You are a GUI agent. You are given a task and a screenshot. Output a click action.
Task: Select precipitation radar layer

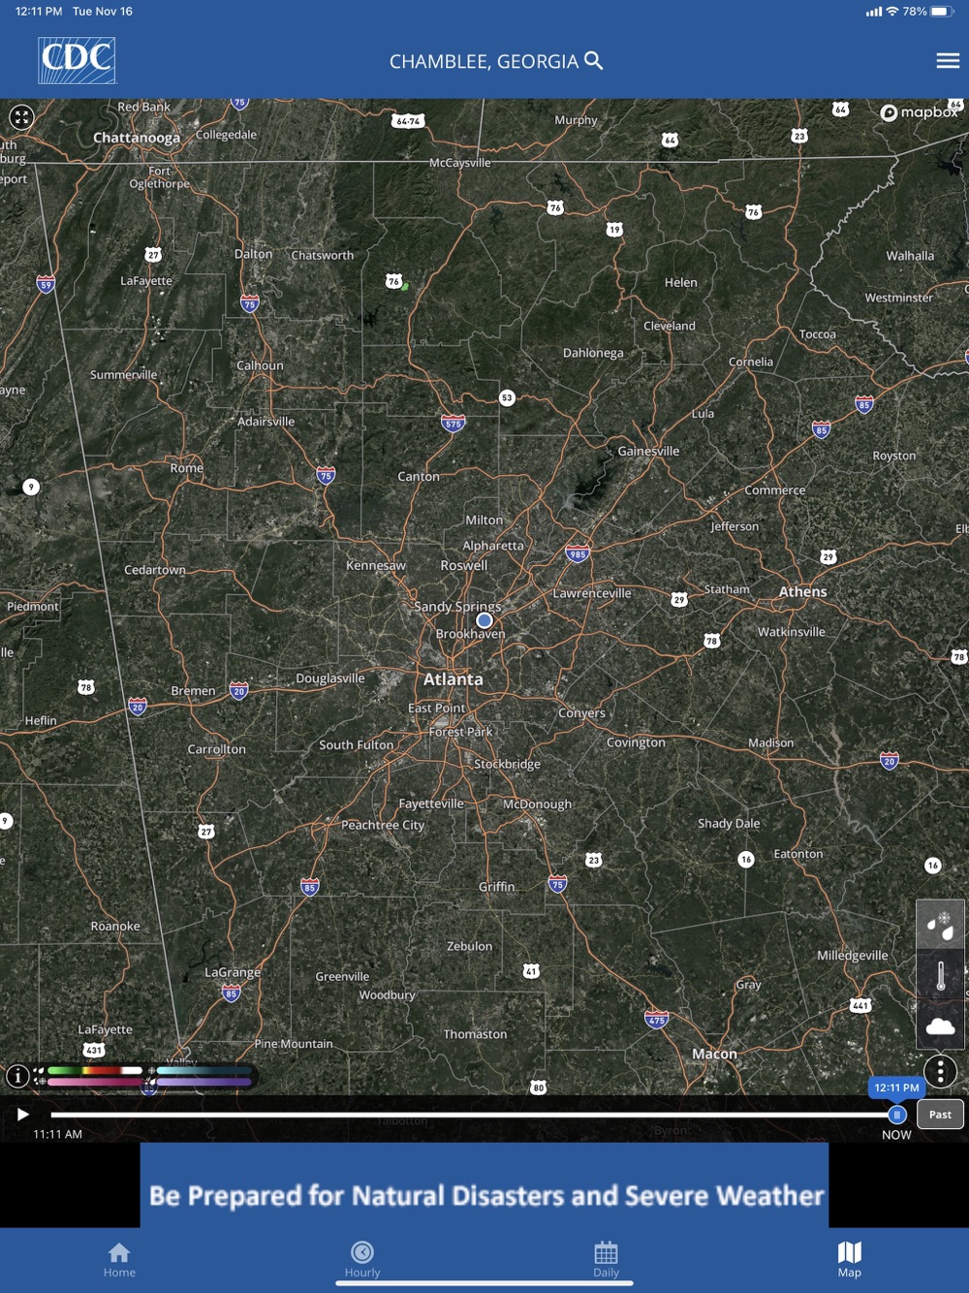(940, 925)
